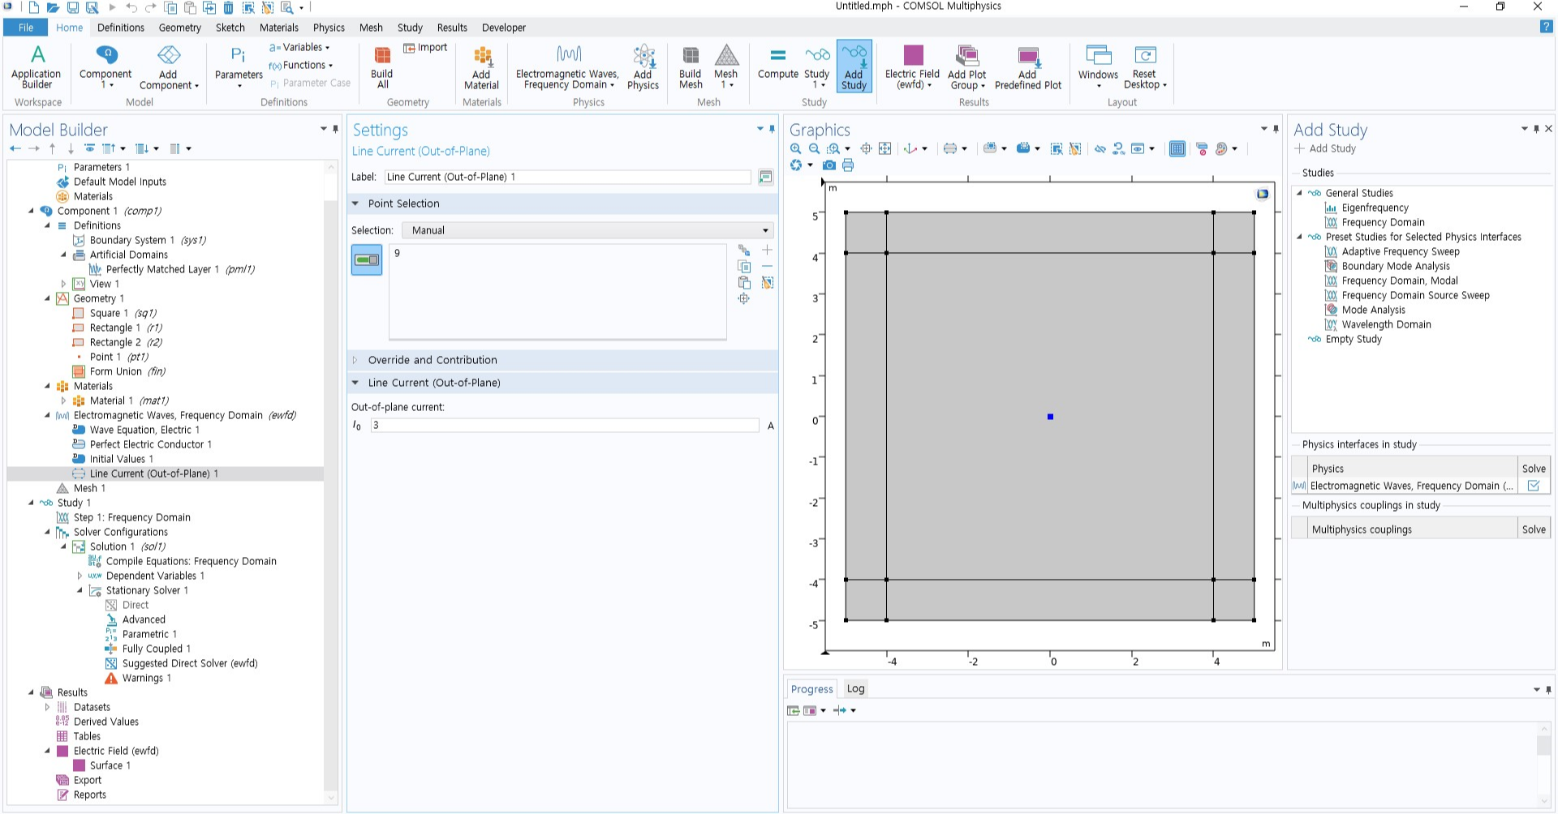
Task: Open the File menu
Action: pos(26,28)
